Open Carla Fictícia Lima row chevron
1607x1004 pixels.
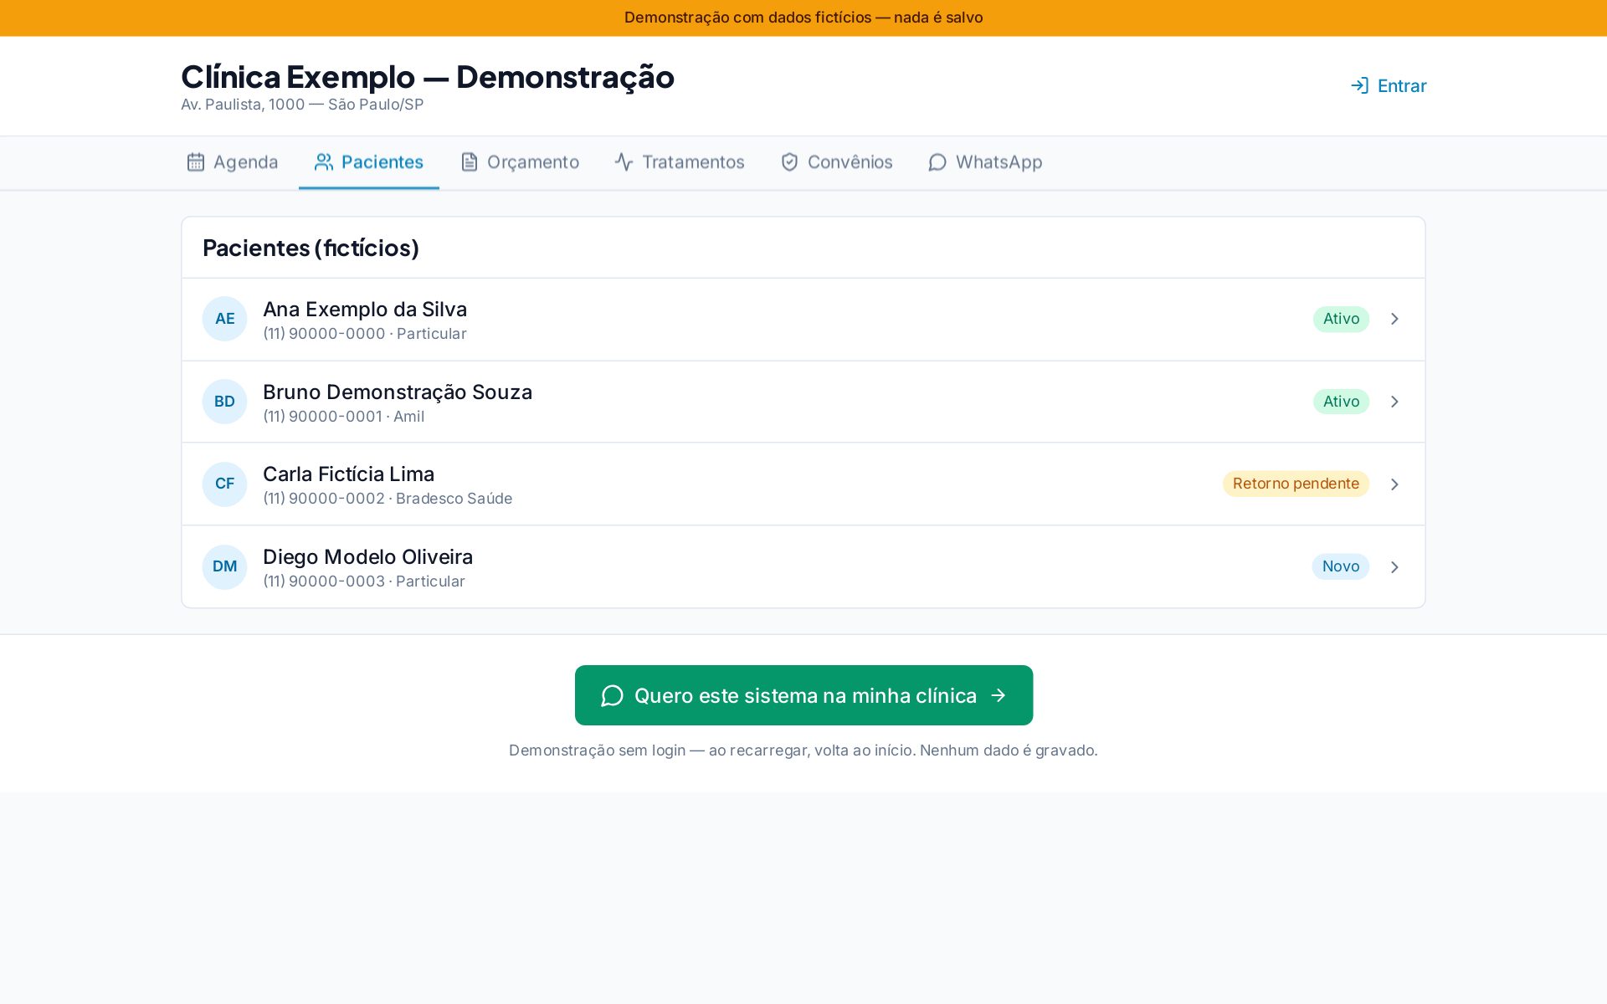(1394, 484)
